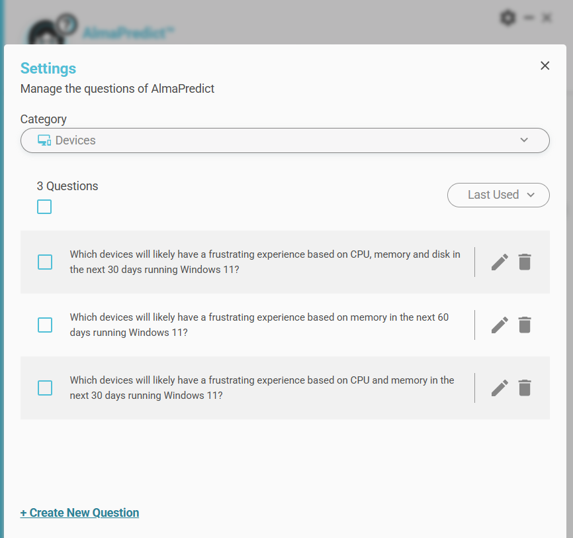Check the CPU and memory question
This screenshot has width=573, height=538.
tap(45, 388)
